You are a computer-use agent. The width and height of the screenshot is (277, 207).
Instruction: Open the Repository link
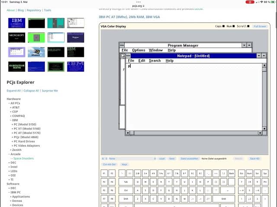(x=34, y=10)
